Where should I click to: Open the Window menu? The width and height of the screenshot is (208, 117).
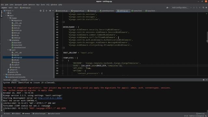tap(54, 5)
